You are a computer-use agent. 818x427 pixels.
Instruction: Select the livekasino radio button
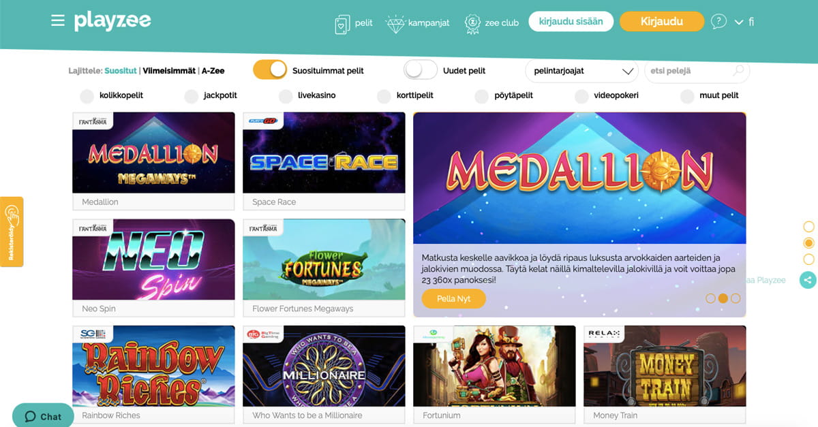click(x=286, y=96)
